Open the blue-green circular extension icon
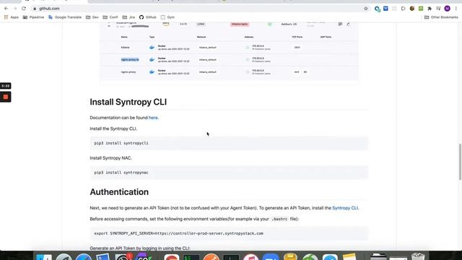 coord(377,9)
